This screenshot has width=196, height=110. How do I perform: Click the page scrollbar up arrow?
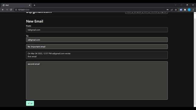[x=195, y=13]
